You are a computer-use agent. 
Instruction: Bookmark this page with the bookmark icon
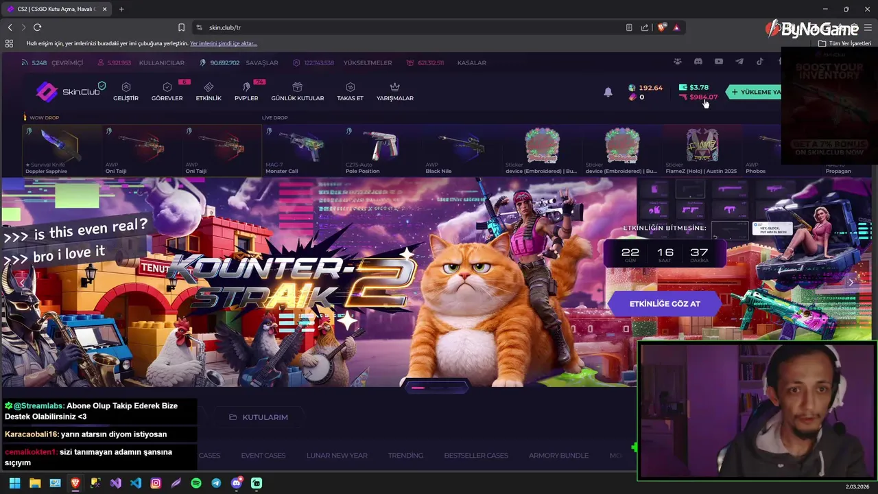click(181, 27)
